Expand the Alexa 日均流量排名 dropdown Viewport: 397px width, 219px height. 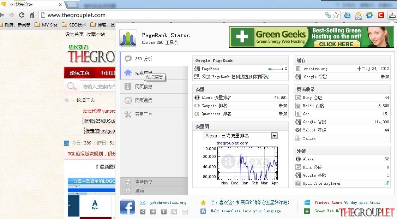click(240, 136)
